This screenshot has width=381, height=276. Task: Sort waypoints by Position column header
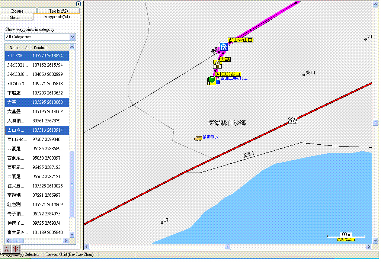click(49, 47)
